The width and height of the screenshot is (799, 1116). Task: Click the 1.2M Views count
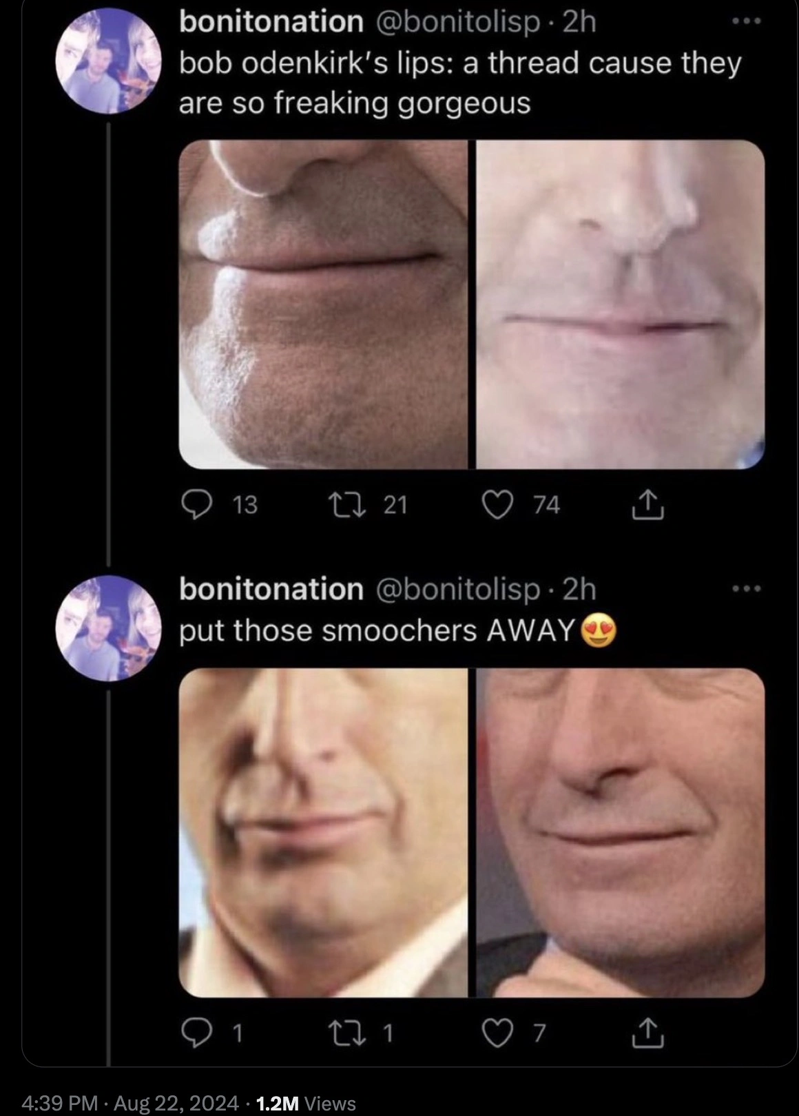305,1103
